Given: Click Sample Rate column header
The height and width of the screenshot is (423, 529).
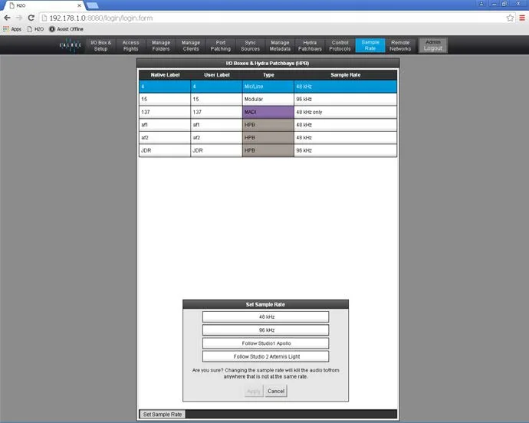Looking at the screenshot, I should pos(346,75).
